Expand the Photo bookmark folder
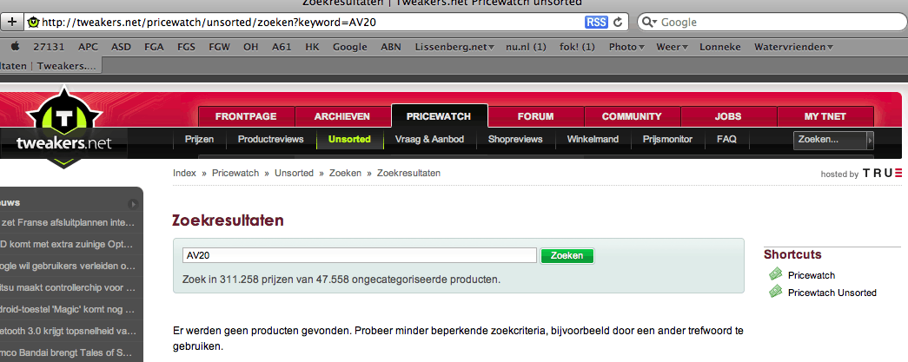 (626, 47)
